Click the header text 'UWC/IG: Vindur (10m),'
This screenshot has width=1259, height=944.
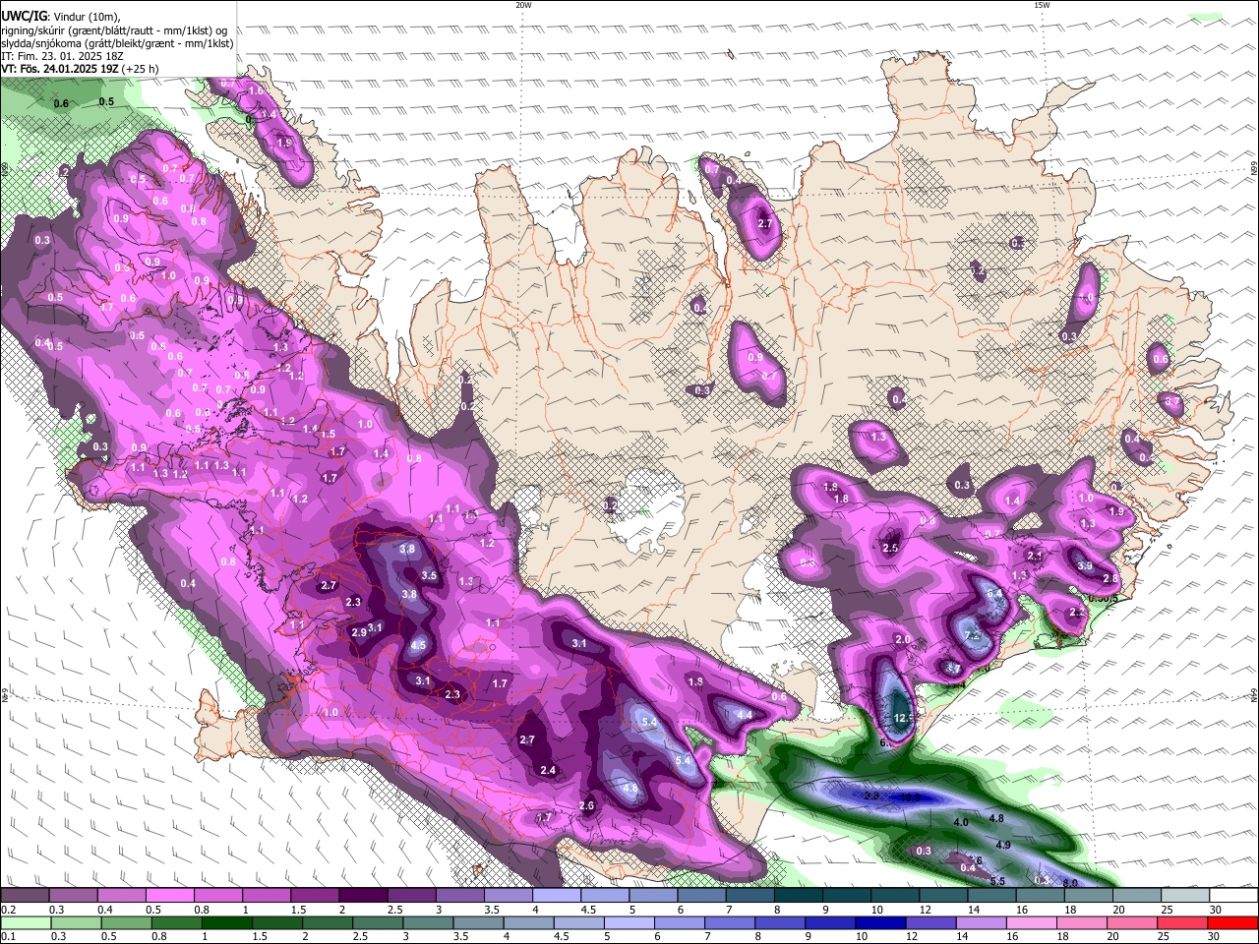[61, 17]
